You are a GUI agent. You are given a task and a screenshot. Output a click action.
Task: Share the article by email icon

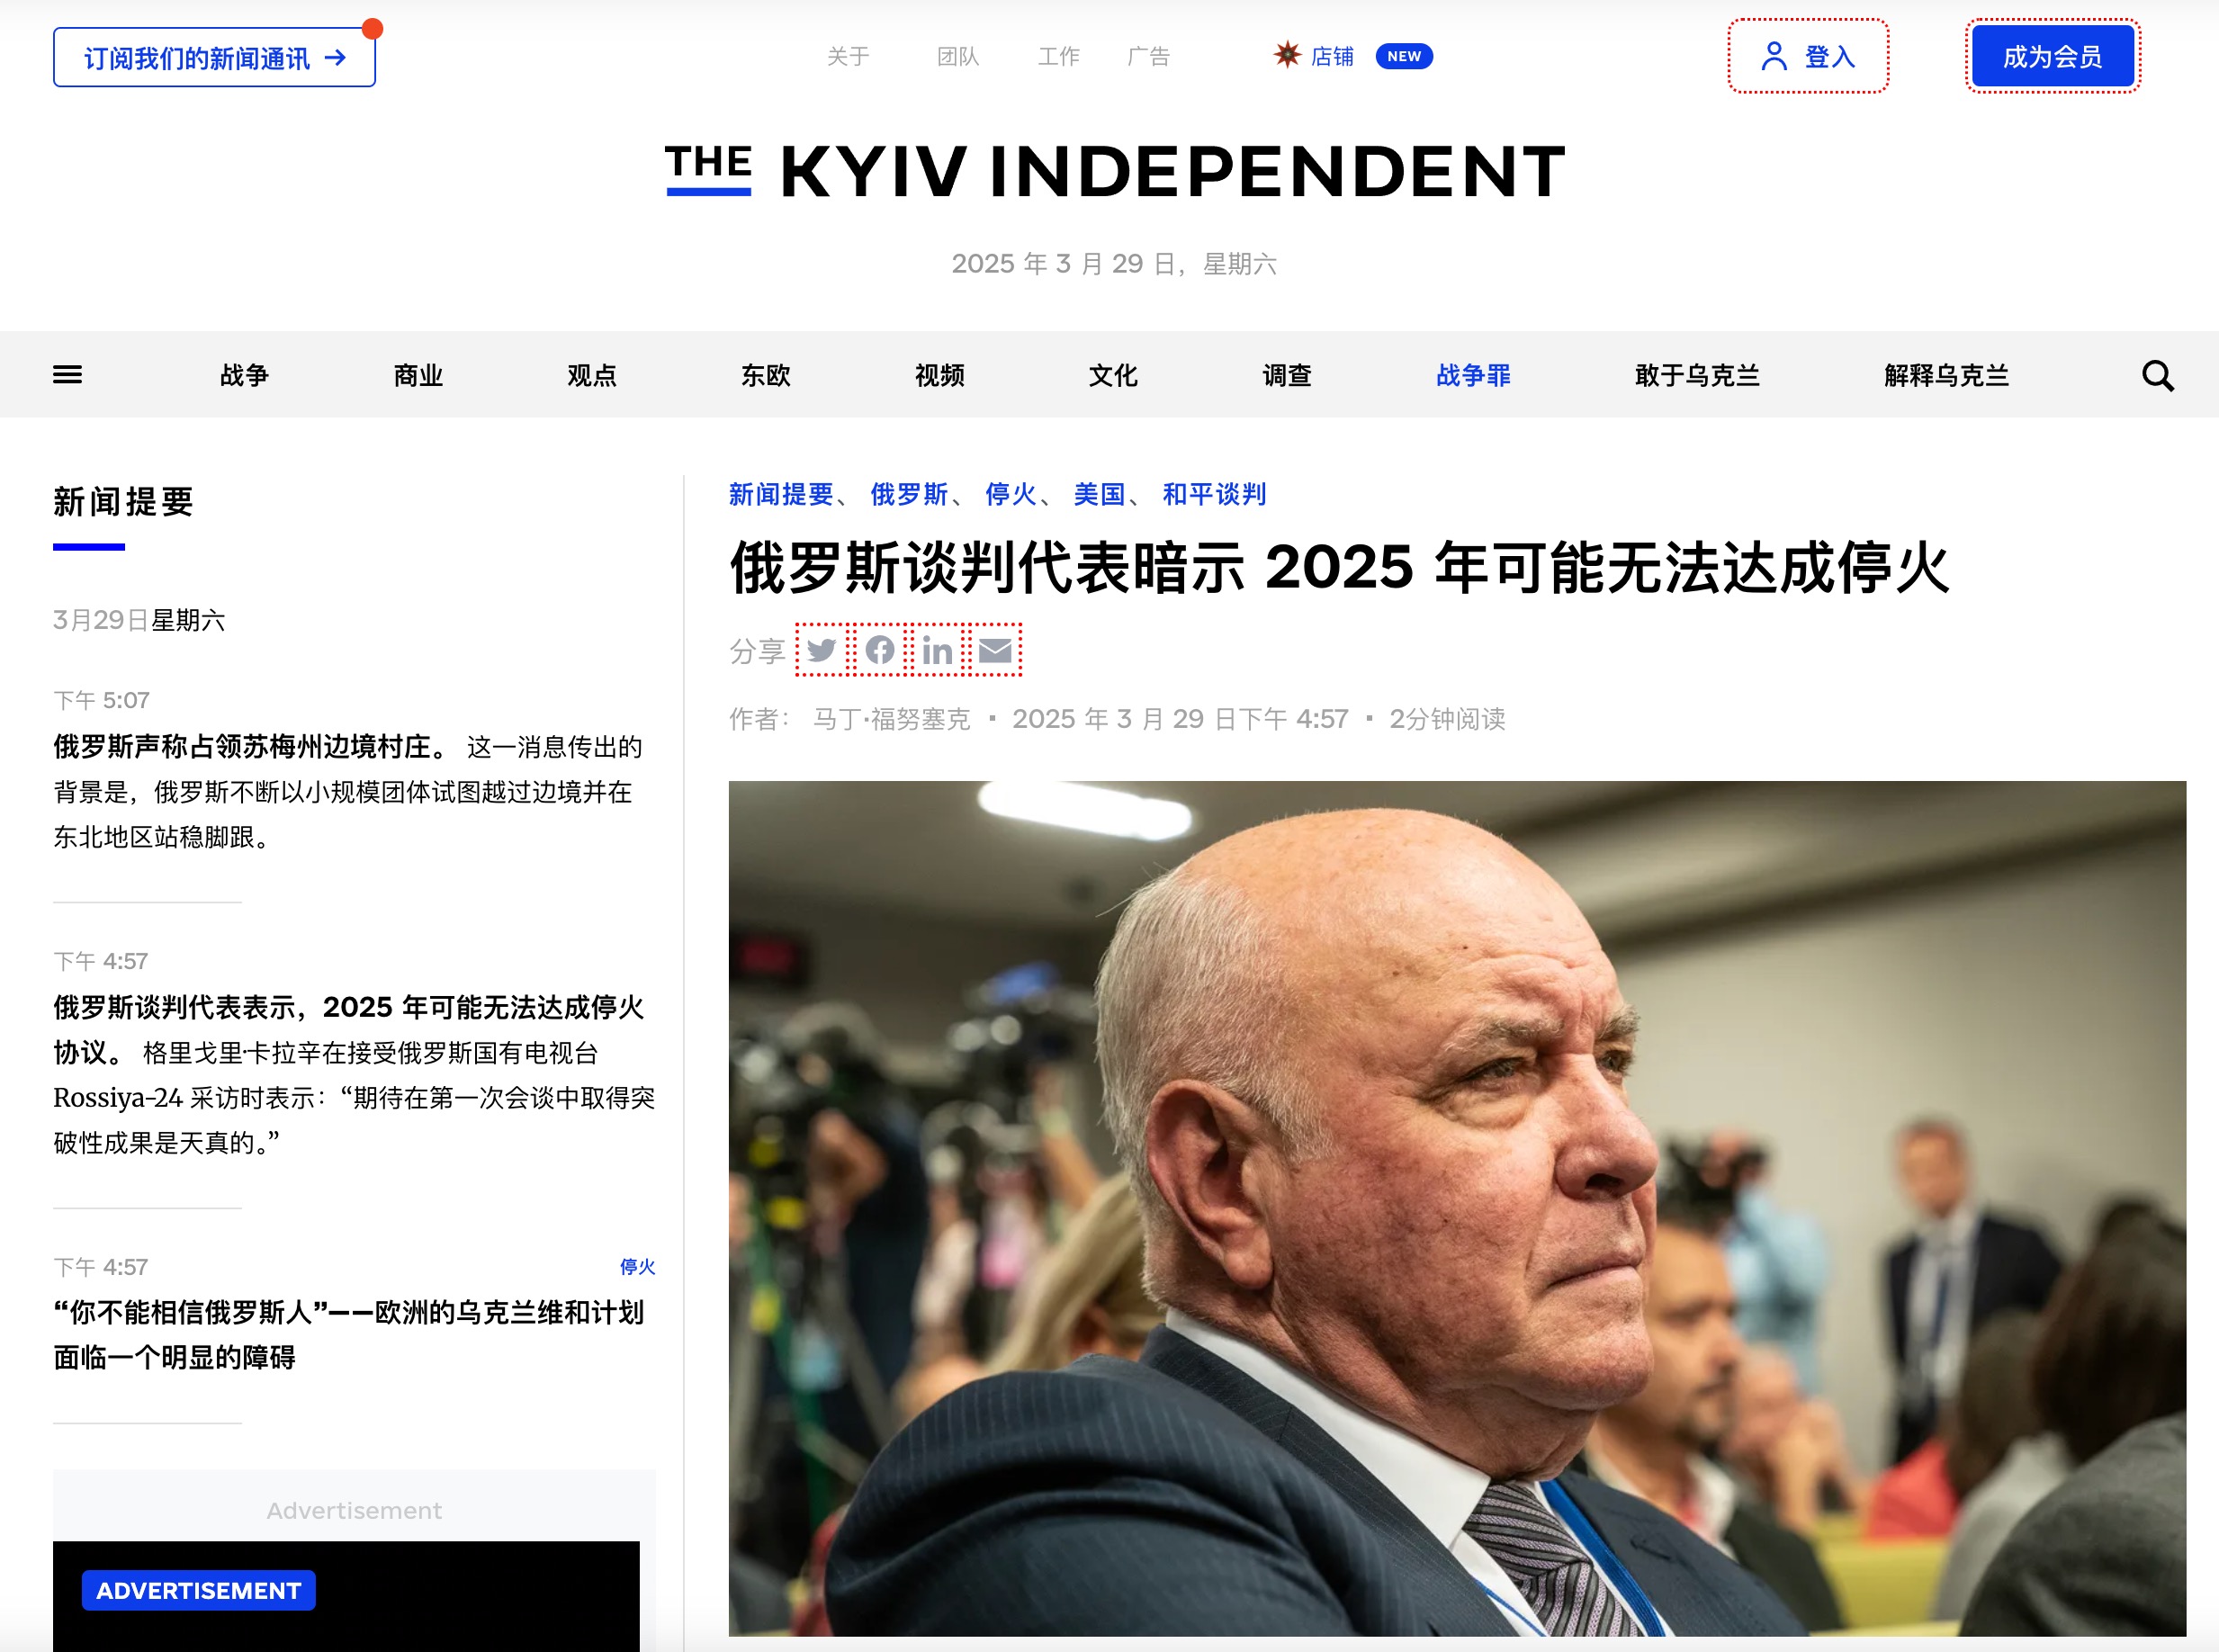(995, 650)
